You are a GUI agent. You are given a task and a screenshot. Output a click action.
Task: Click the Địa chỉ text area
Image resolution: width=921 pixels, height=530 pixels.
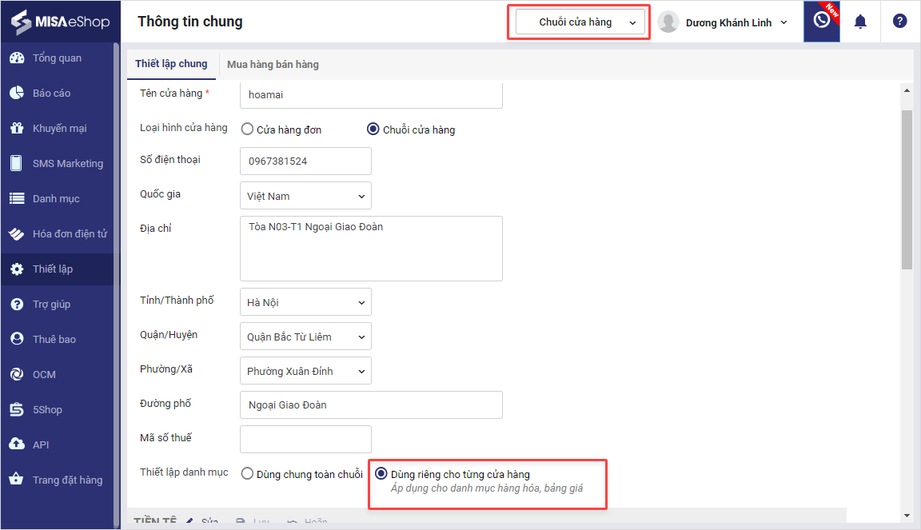click(371, 249)
